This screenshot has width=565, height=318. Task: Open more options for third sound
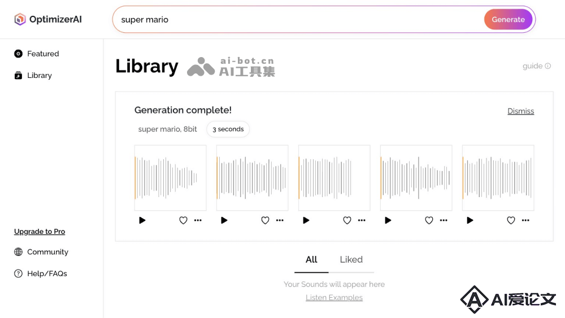[362, 220]
